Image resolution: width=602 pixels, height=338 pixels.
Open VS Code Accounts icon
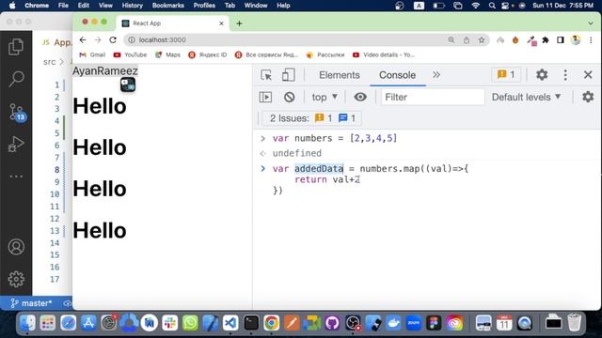[16, 247]
